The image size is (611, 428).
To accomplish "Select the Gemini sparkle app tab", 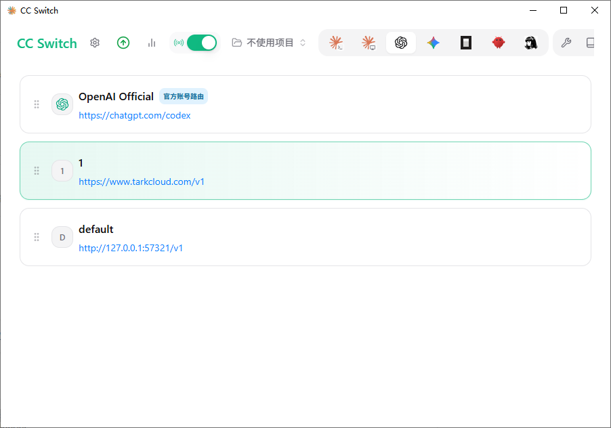I will coord(434,43).
